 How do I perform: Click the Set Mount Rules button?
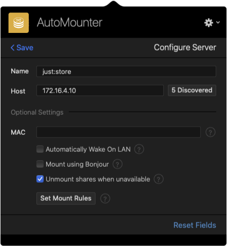(66, 198)
